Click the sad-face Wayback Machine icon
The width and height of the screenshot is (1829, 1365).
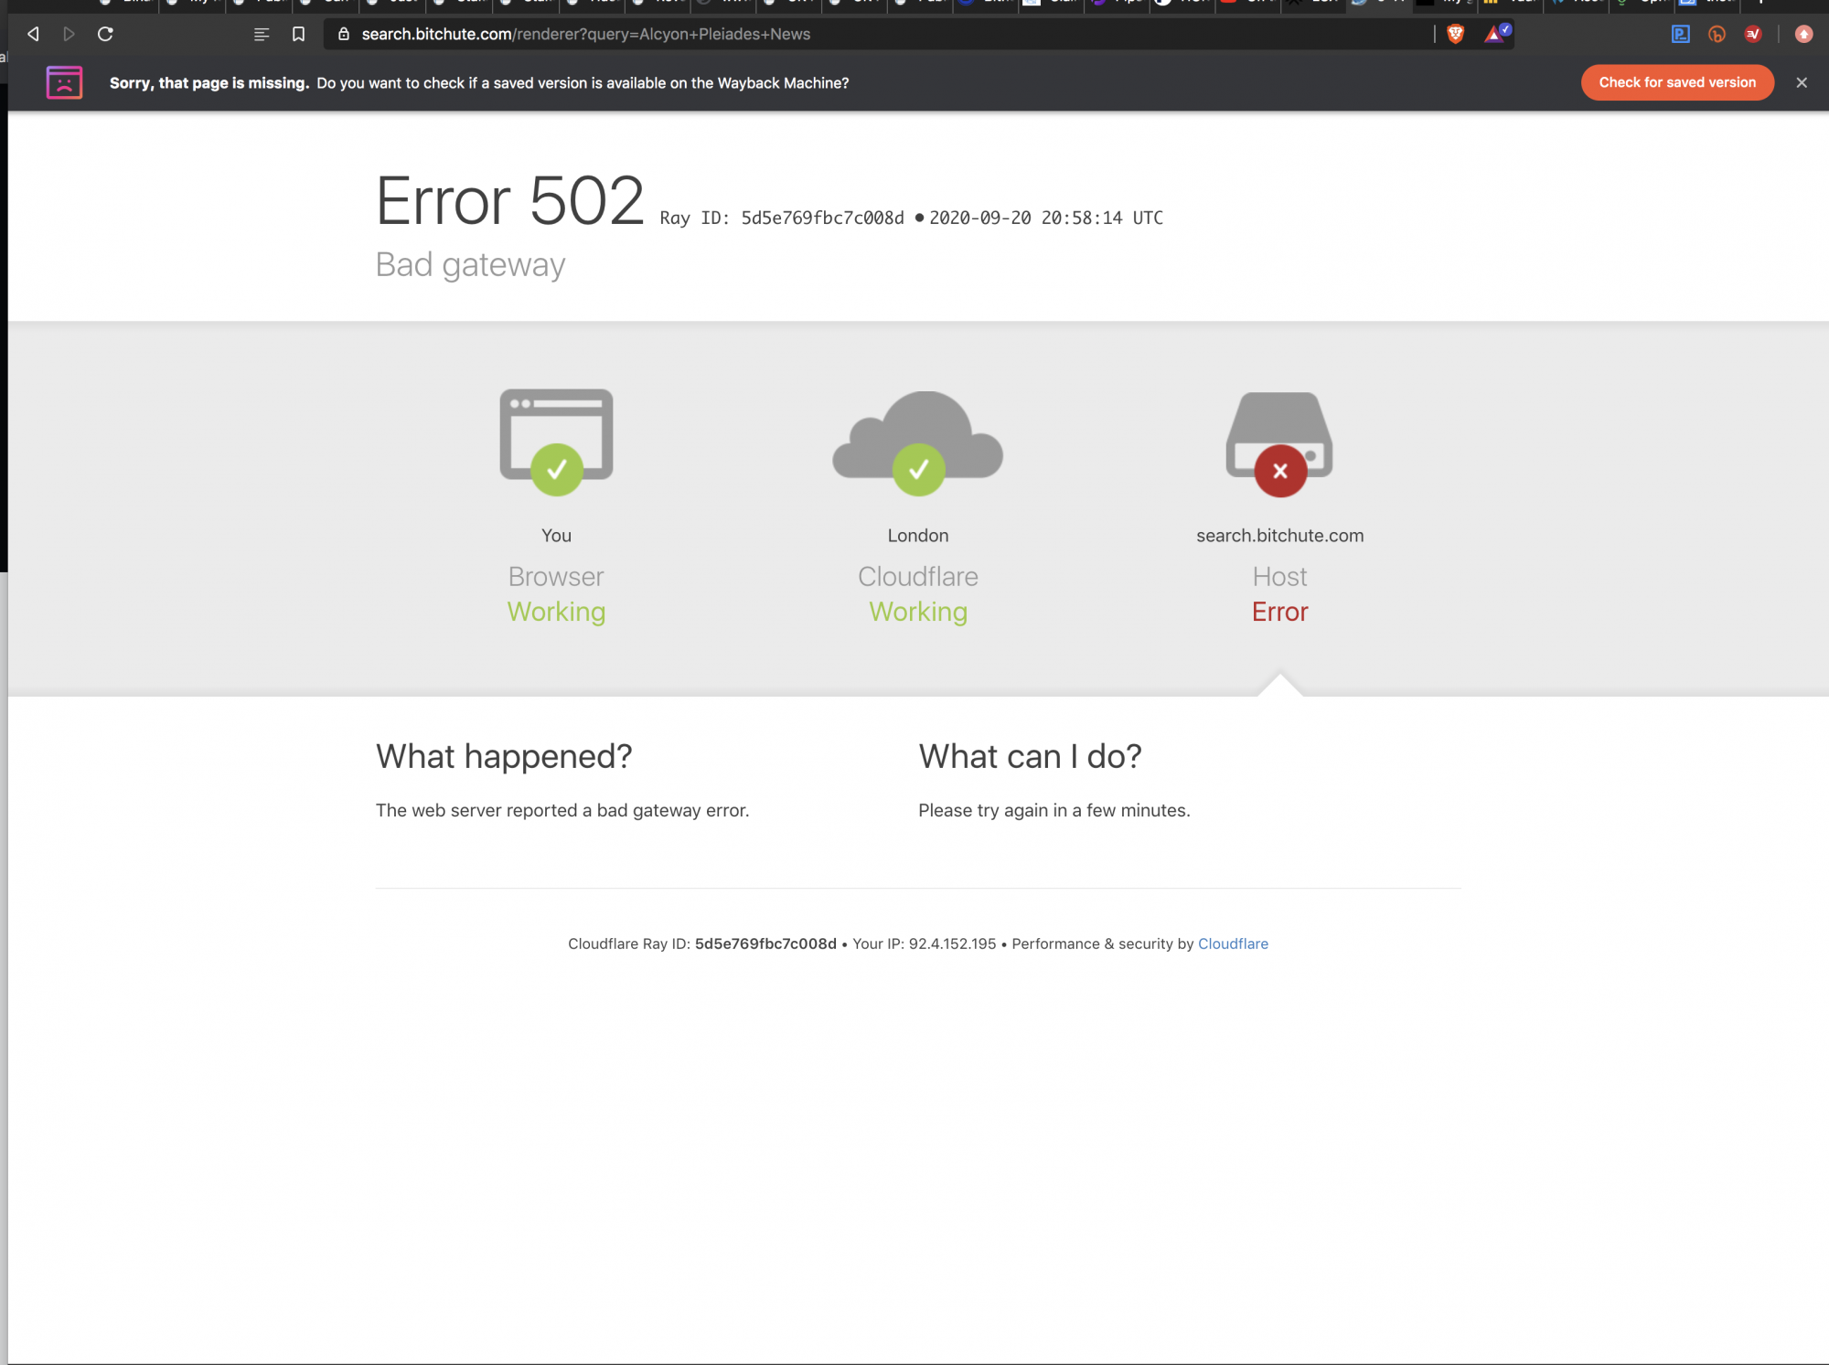point(64,82)
